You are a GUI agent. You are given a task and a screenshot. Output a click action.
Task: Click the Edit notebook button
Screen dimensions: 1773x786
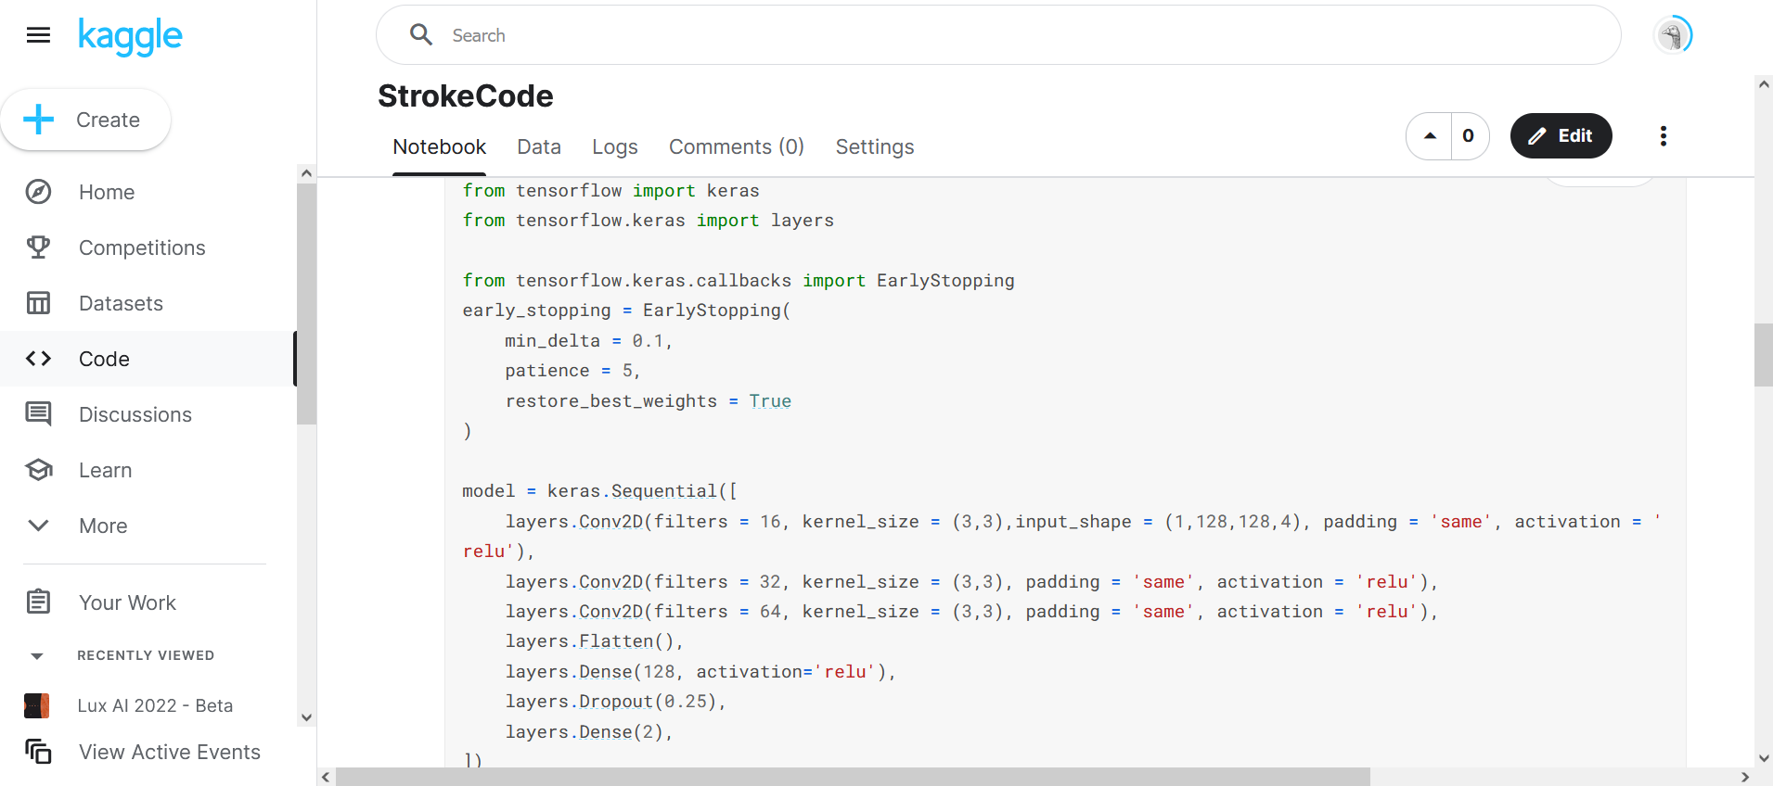1561,136
